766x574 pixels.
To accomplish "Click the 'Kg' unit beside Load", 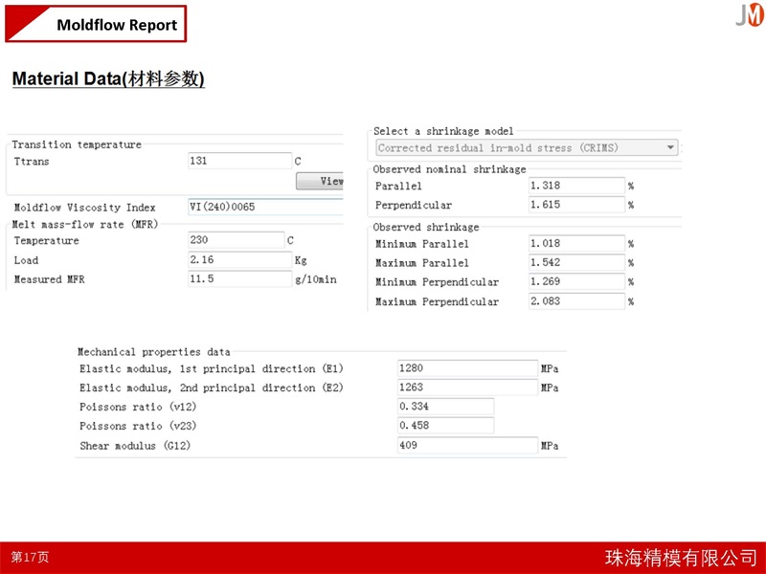I will point(301,260).
